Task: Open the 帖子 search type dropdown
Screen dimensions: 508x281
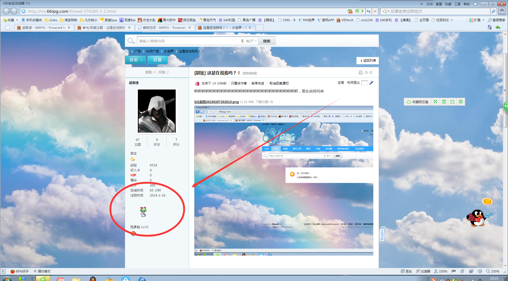Action: pyautogui.click(x=251, y=41)
